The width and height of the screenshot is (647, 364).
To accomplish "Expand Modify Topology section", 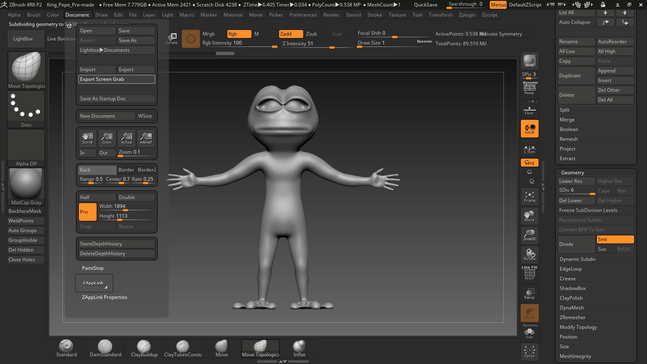I will (x=578, y=327).
